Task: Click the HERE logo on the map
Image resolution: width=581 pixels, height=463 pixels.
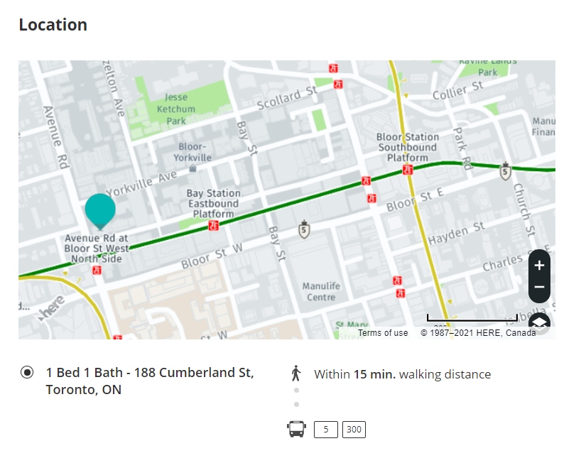Action: [x=52, y=307]
